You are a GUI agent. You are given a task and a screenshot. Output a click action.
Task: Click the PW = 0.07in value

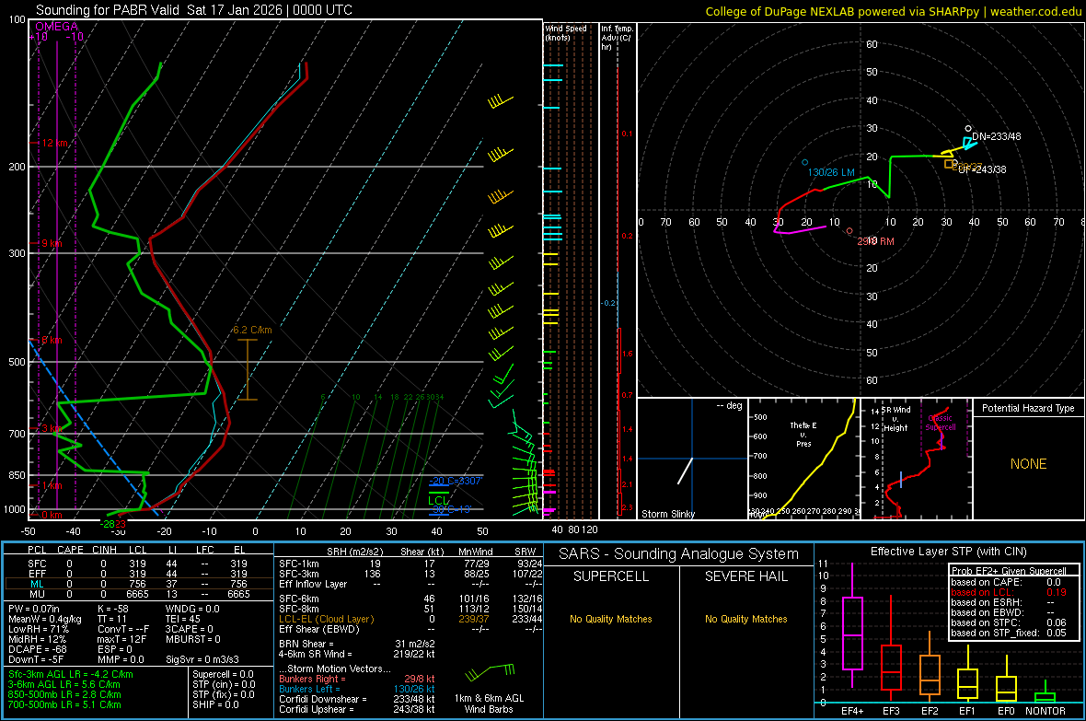click(34, 609)
